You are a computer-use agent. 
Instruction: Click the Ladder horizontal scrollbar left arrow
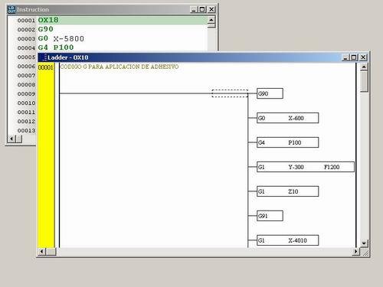click(x=42, y=252)
